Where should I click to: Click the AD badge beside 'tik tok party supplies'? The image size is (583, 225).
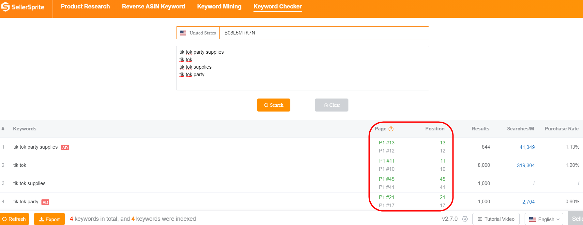pos(65,148)
